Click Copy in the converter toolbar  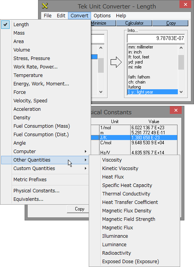171,23
